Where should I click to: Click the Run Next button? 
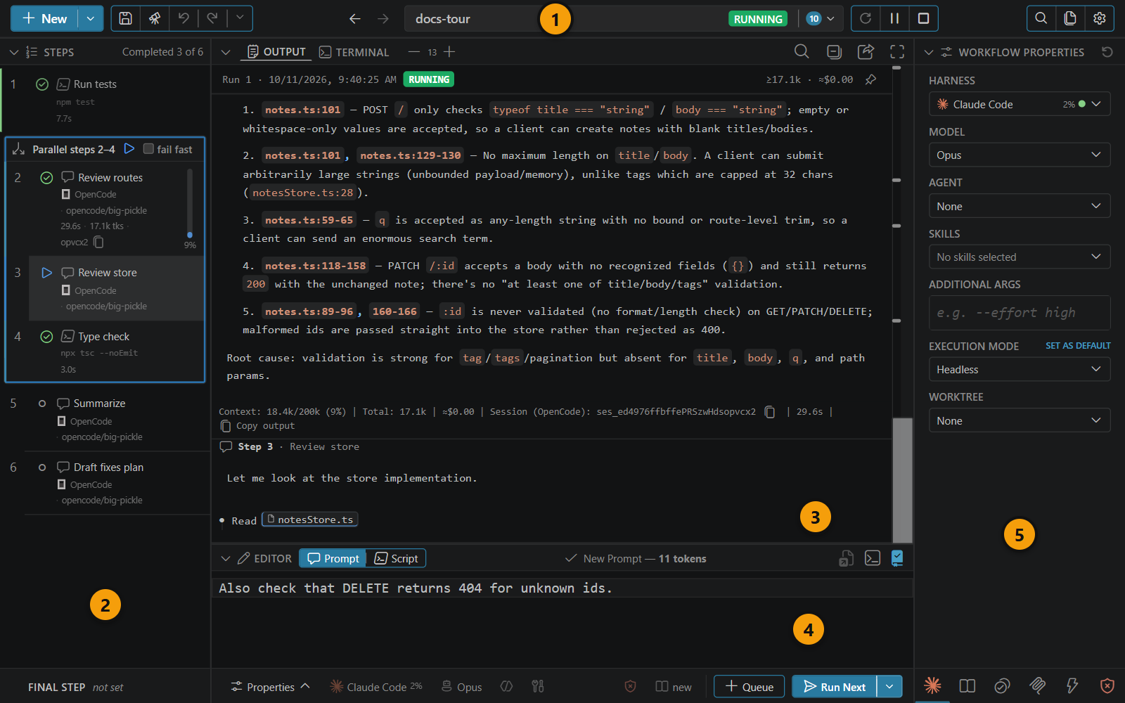835,687
